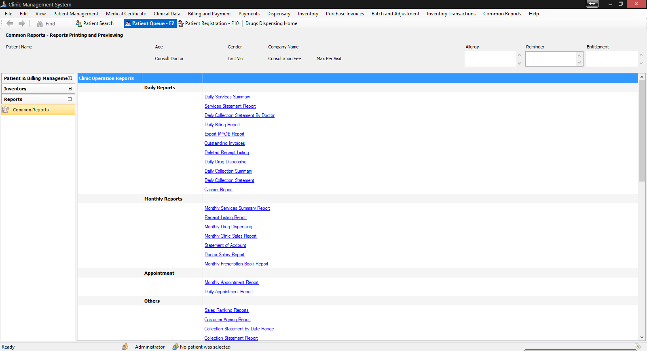Open Daily Billing Report link

click(222, 125)
